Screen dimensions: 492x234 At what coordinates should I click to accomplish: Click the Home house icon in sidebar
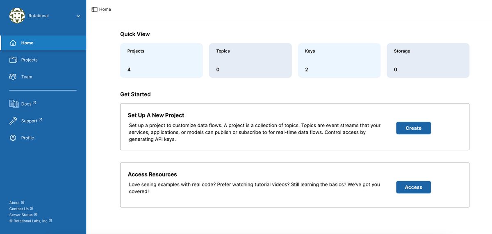tap(13, 43)
